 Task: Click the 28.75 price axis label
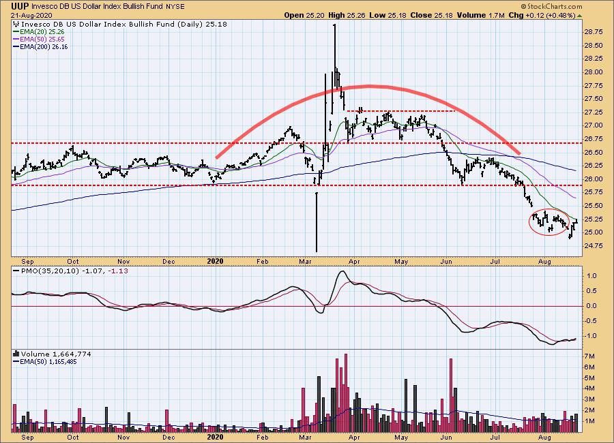coord(594,32)
